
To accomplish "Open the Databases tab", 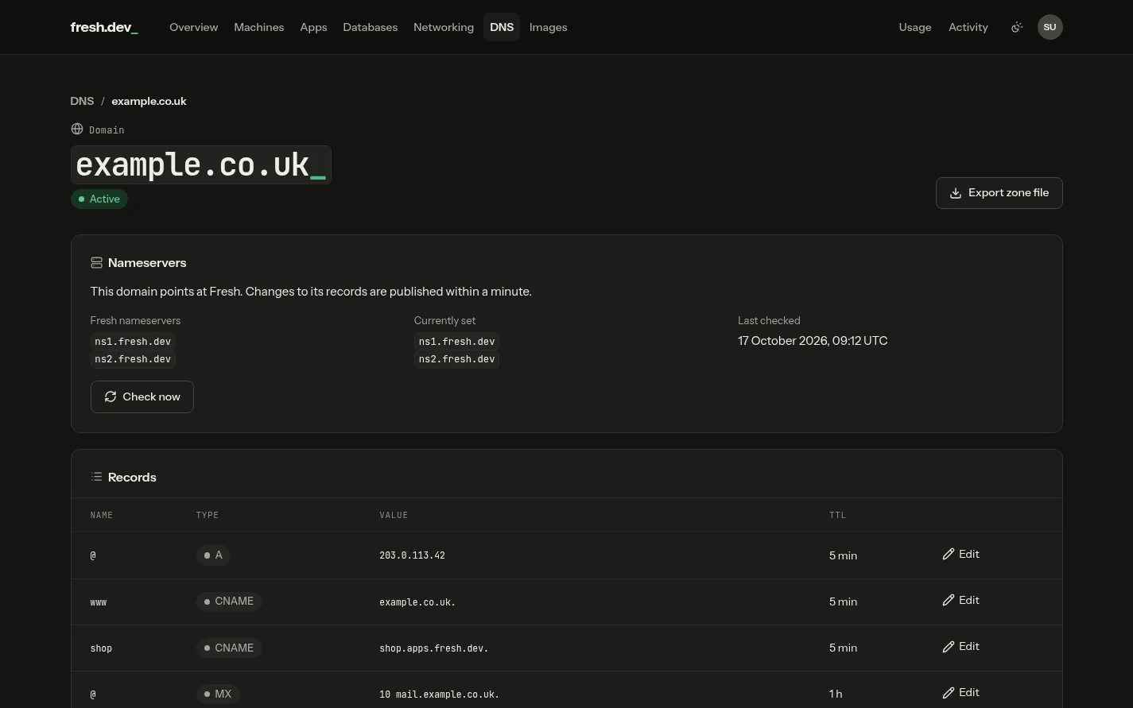I will click(x=370, y=27).
